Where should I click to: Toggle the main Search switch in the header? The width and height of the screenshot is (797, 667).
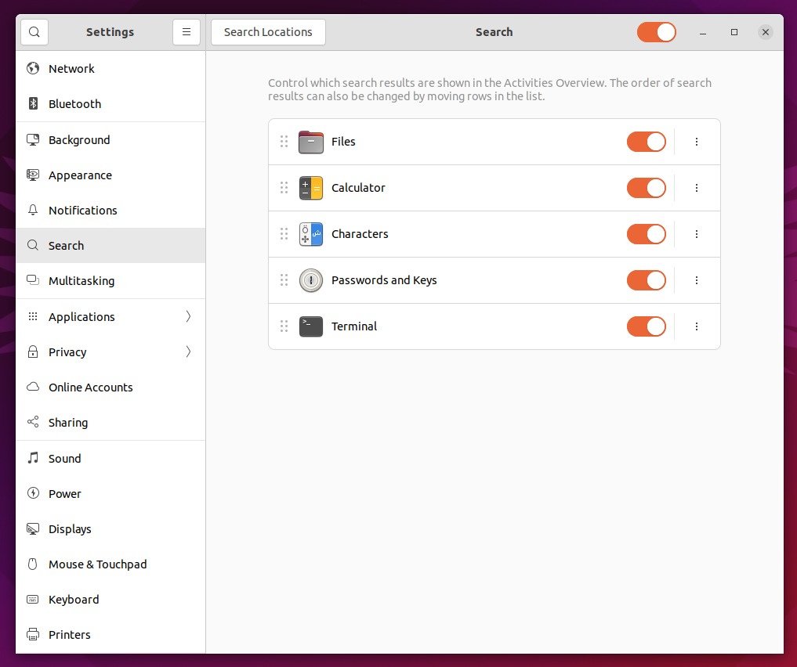click(x=656, y=32)
